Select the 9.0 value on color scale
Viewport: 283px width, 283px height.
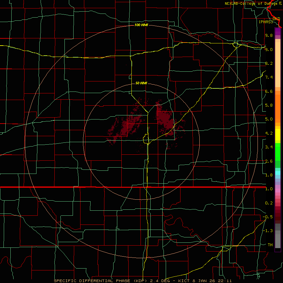click(x=269, y=49)
